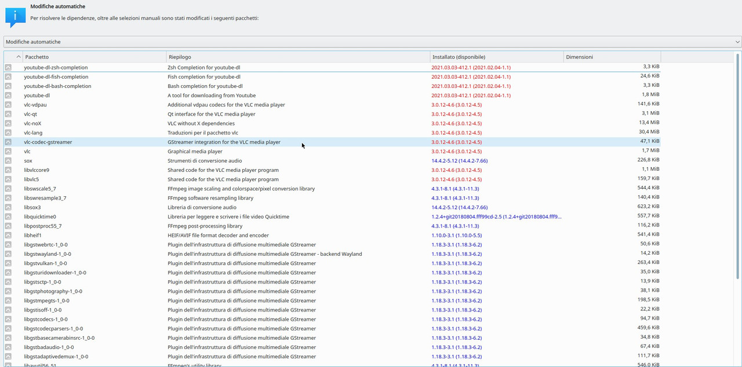Screen dimensions: 742x367
Task: Click the blue information icon near the title
Action: [16, 17]
